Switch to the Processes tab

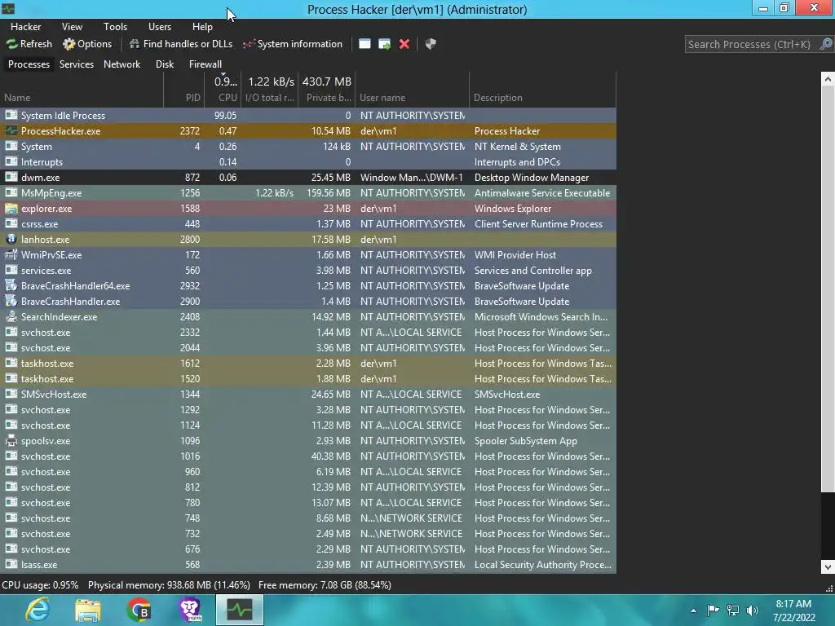tap(29, 64)
